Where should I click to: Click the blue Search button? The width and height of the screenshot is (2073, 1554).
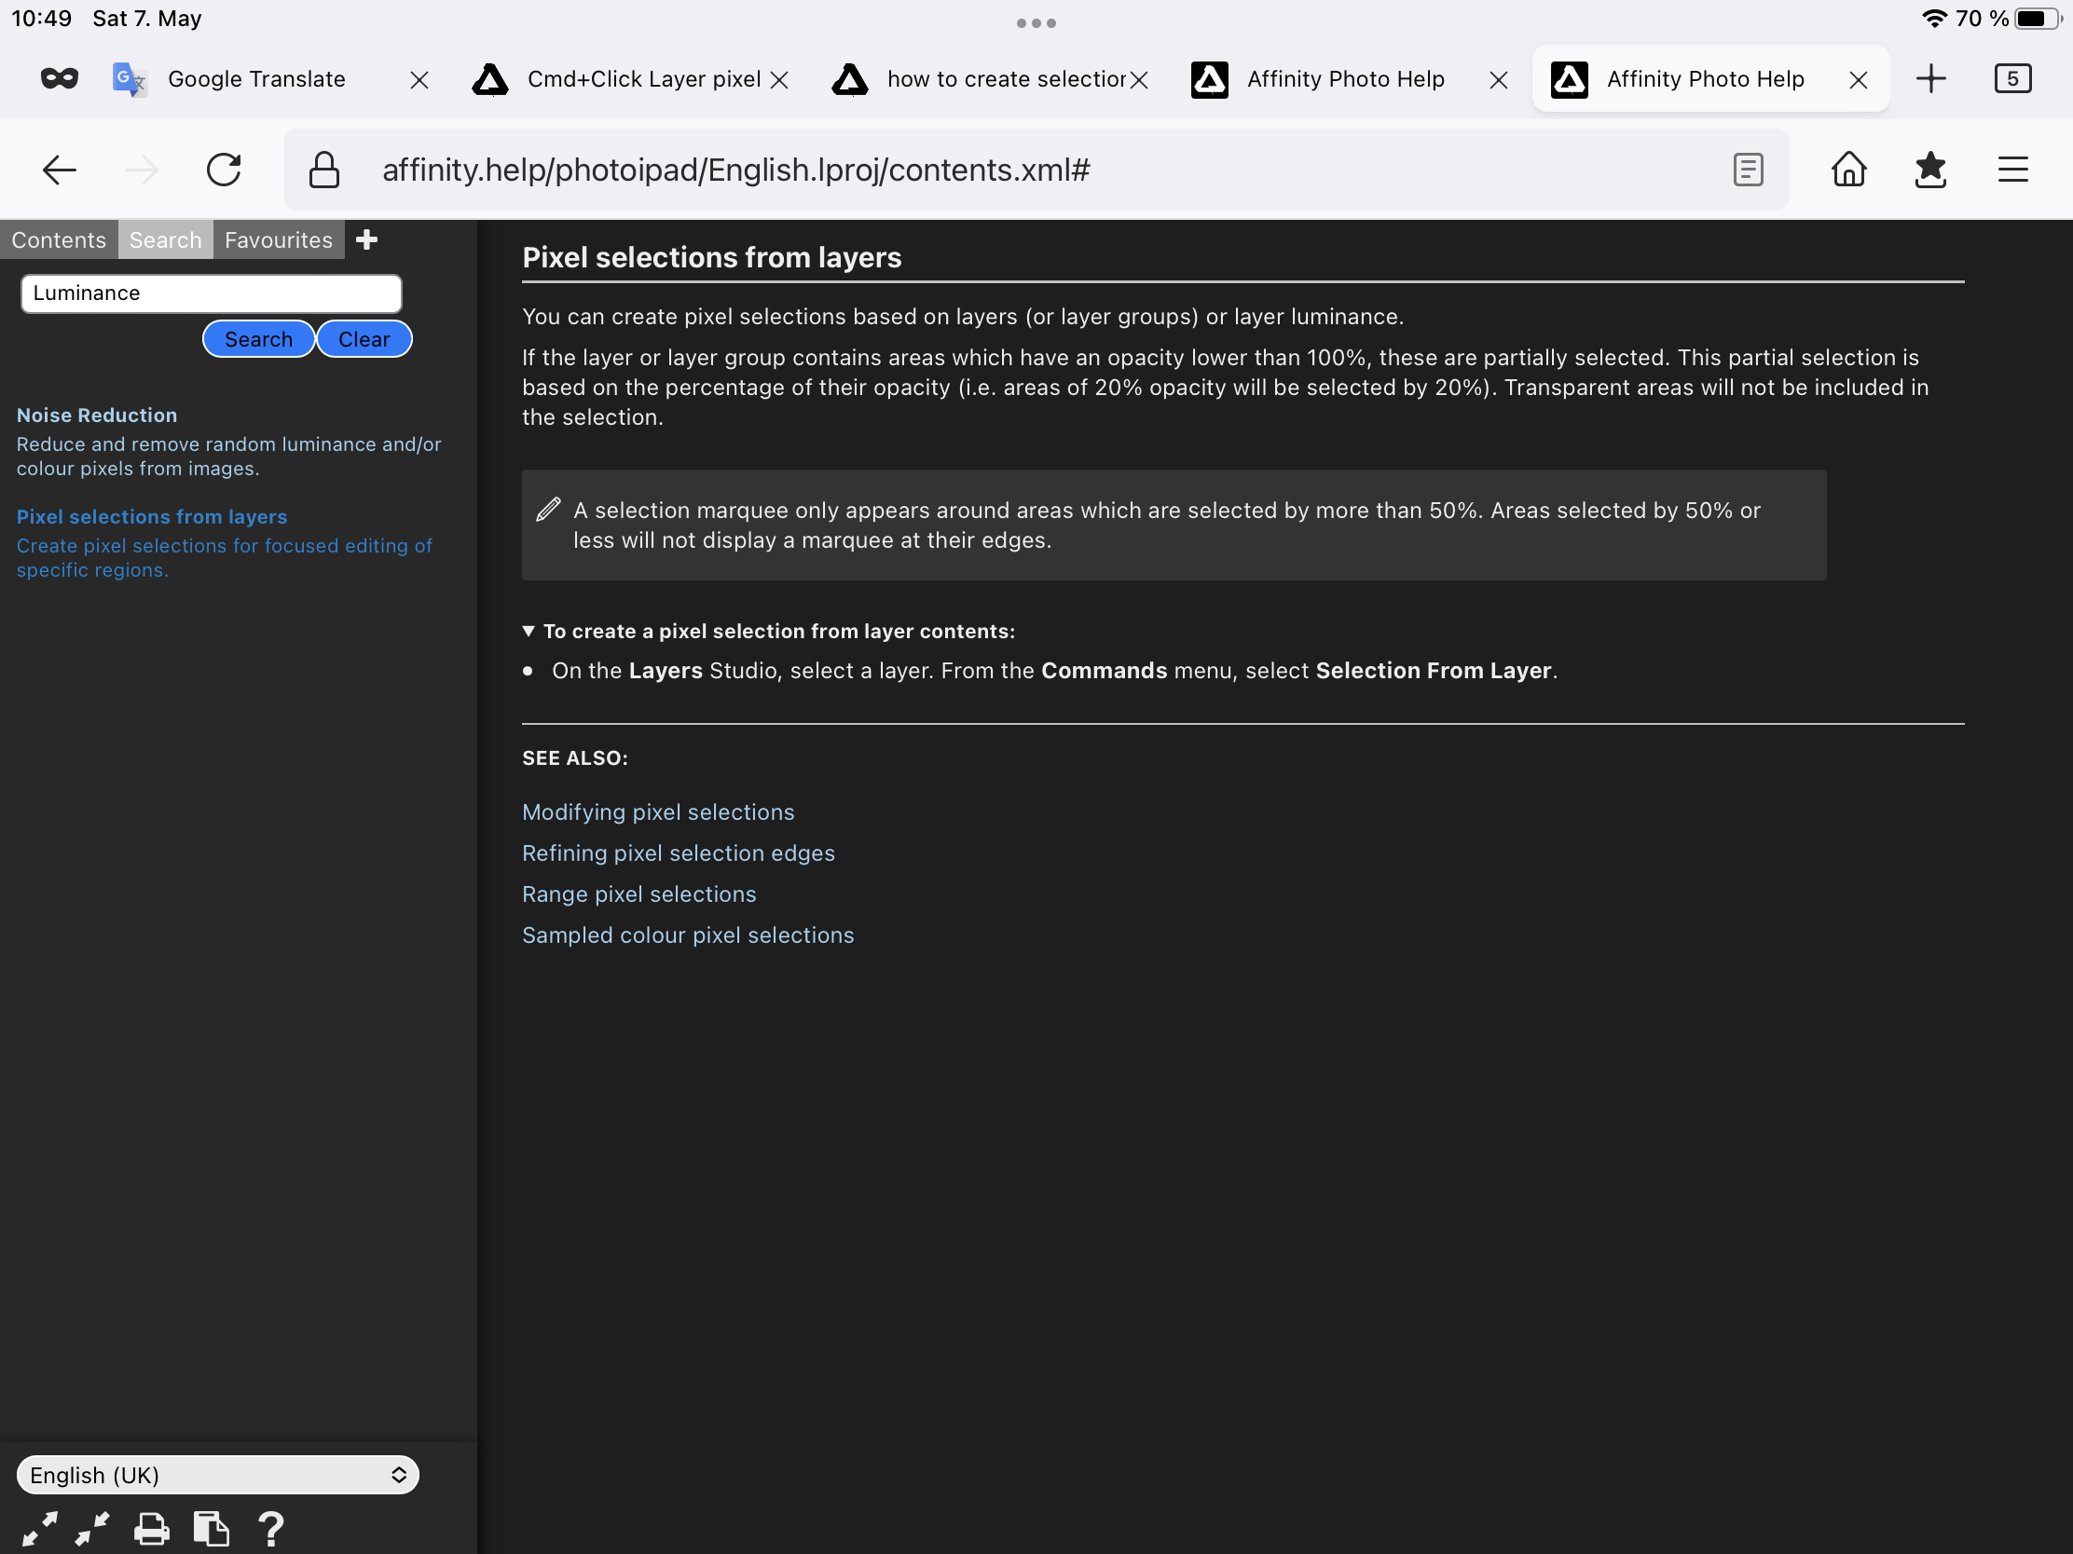pos(257,339)
